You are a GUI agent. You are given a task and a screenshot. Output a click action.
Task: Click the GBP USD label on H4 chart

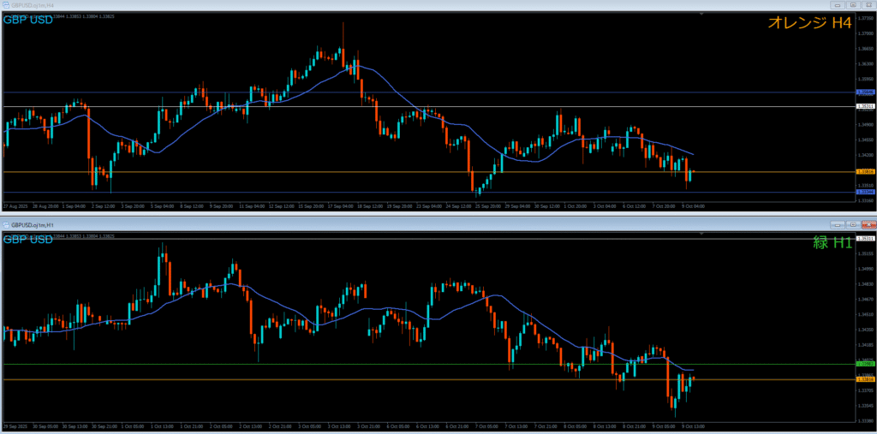pos(28,20)
